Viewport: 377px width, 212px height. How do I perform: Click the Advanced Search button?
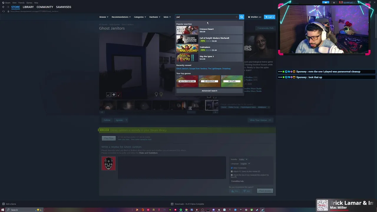click(x=209, y=91)
